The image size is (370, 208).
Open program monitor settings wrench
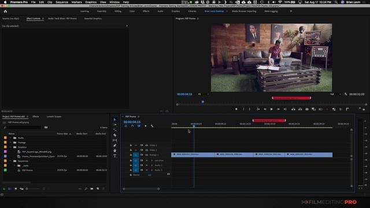click(346, 94)
